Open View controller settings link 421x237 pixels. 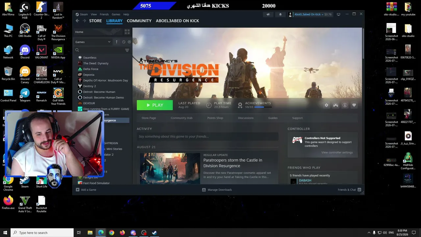pos(337,152)
